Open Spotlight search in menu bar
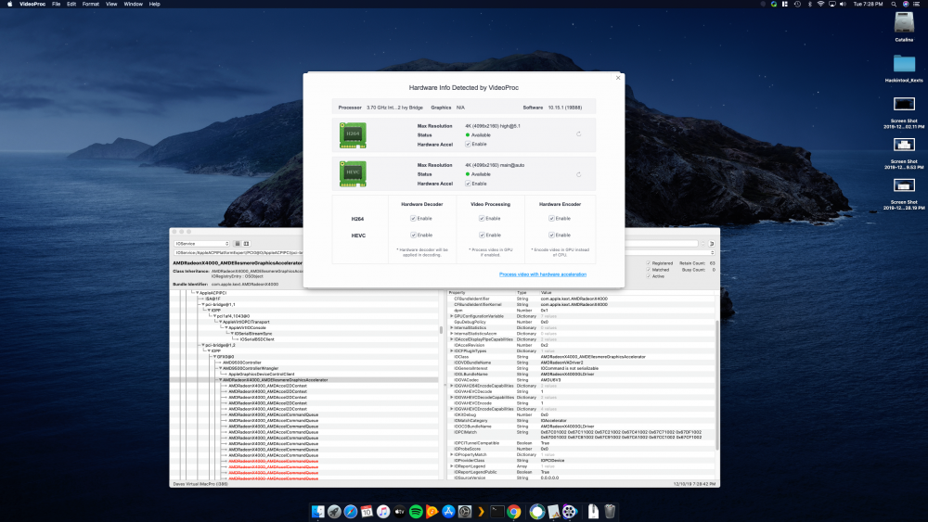The width and height of the screenshot is (928, 522). coord(894,4)
